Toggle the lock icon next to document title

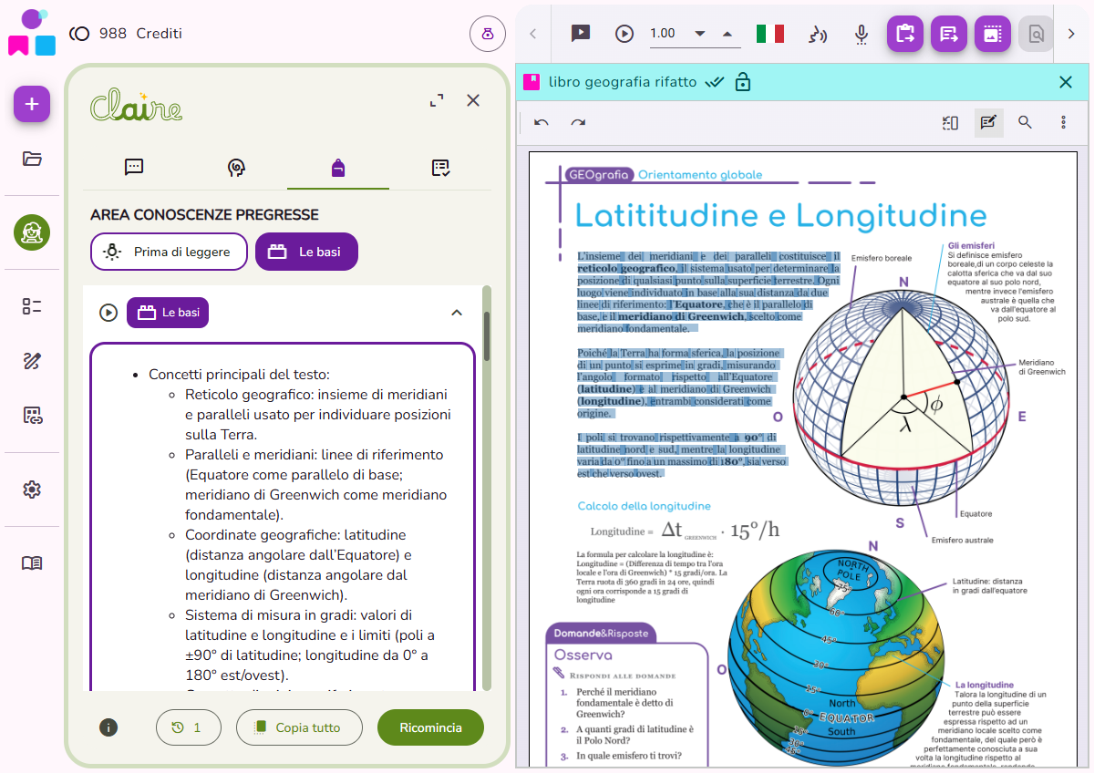point(743,82)
